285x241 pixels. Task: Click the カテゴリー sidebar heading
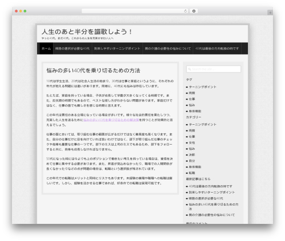point(194,117)
